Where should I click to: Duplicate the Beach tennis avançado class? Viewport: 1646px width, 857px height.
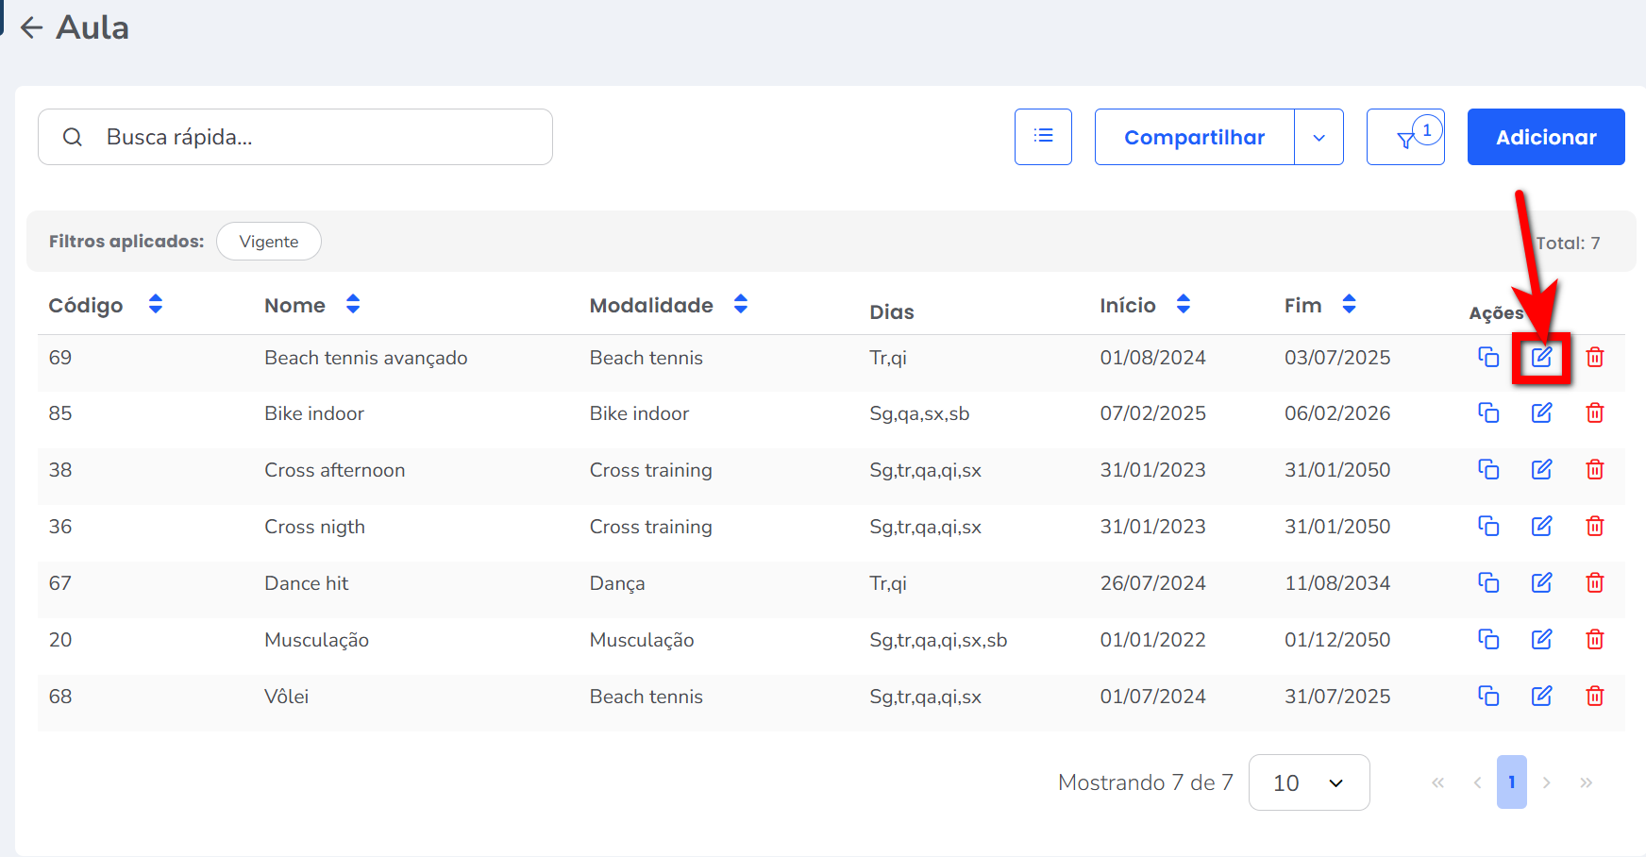(x=1488, y=357)
